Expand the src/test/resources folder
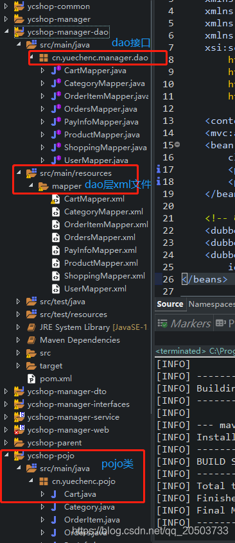The image size is (235, 543). [19, 315]
